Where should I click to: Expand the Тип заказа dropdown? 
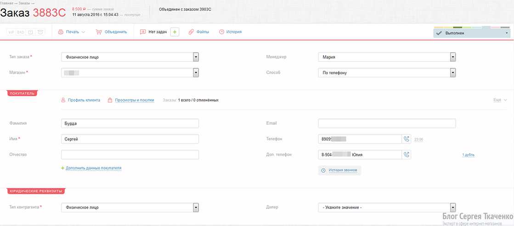point(196,57)
